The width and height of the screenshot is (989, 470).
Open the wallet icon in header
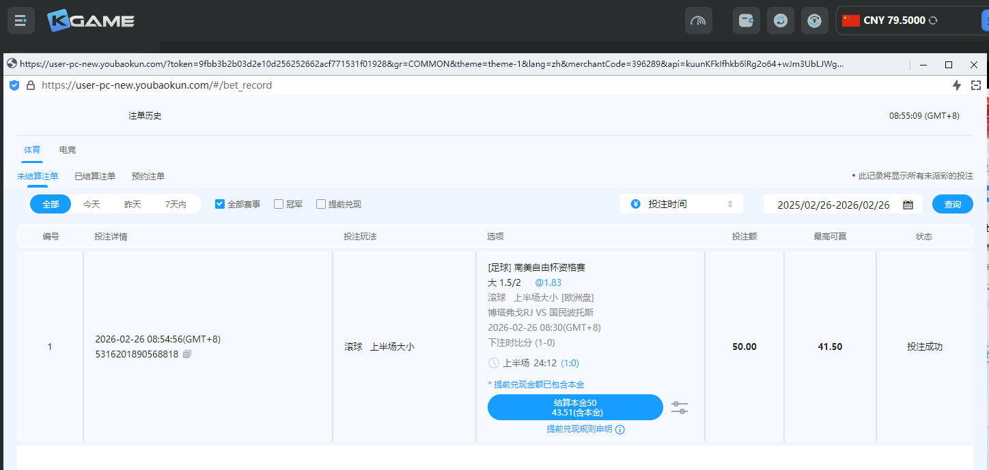pos(746,20)
